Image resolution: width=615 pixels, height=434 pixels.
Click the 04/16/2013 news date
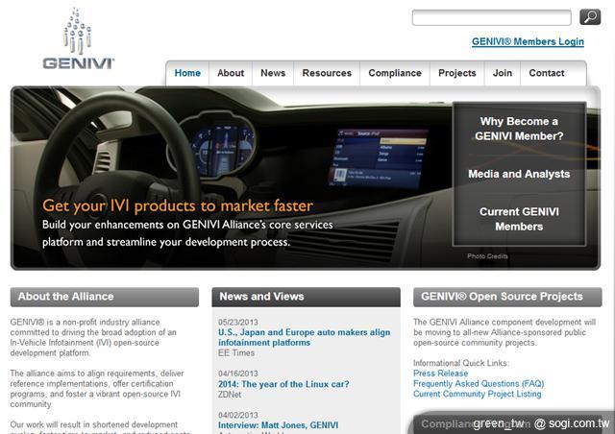(x=238, y=374)
